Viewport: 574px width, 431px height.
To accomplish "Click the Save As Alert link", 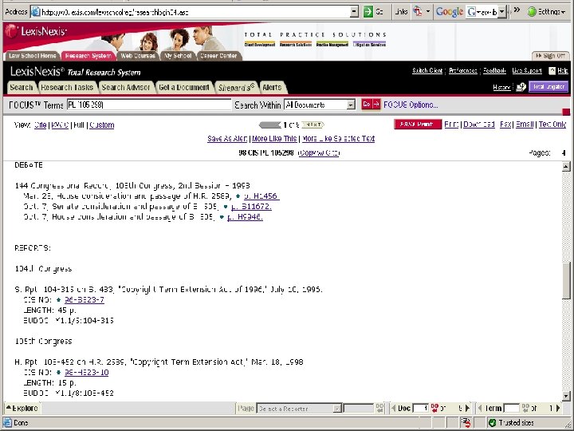I will (x=227, y=139).
